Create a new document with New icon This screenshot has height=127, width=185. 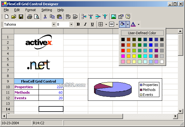[x=7, y=17]
